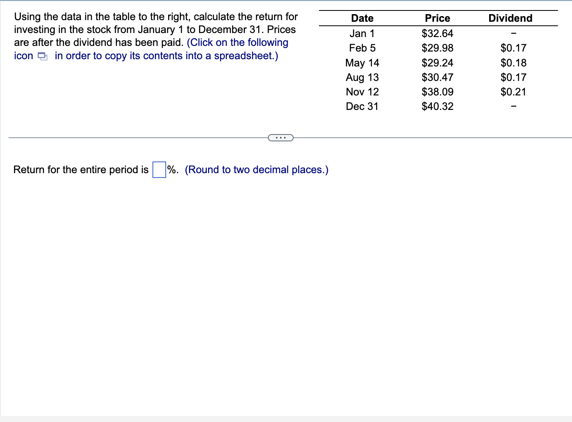Viewport: 572px width, 422px height.
Task: Select the Date column header
Action: [x=362, y=18]
